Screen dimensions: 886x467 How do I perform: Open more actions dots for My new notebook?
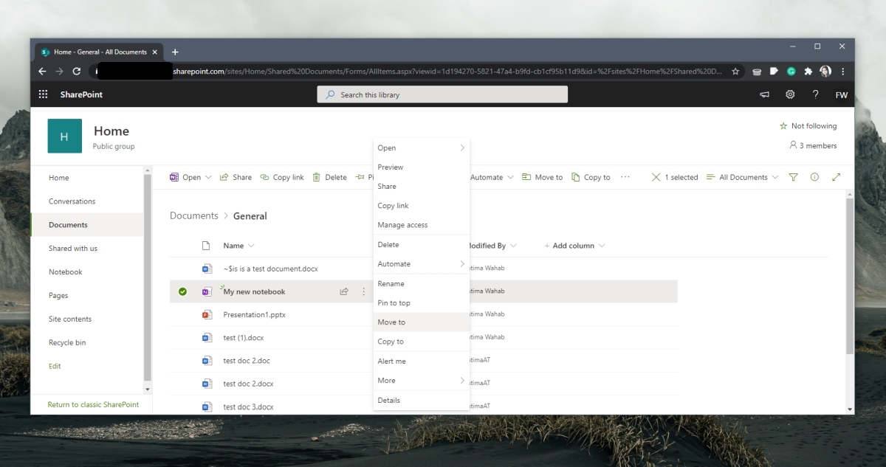tap(363, 291)
